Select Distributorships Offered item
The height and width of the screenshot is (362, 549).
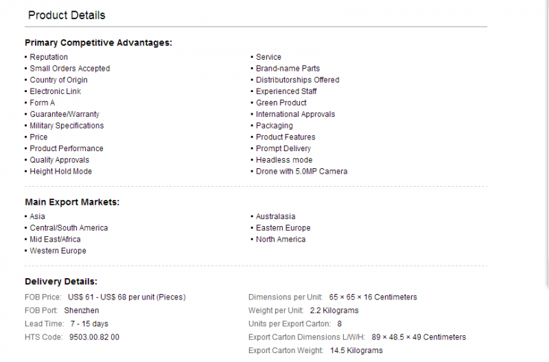298,80
